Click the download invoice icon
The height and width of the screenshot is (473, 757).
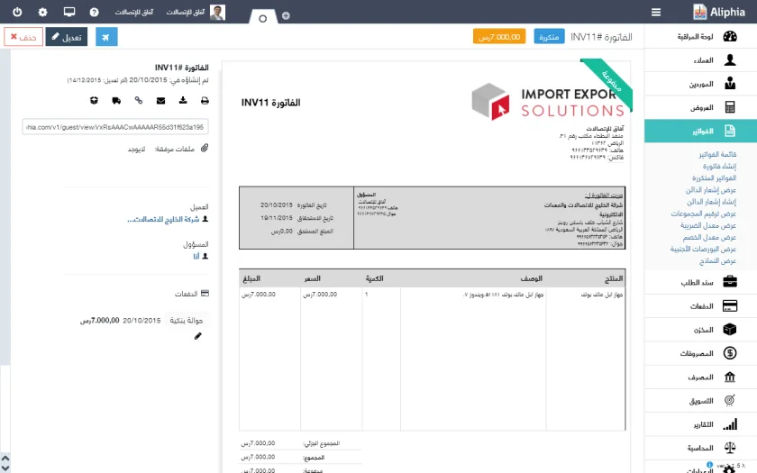pyautogui.click(x=182, y=100)
